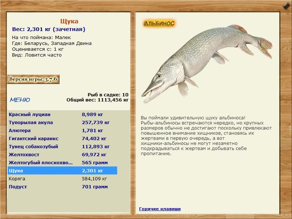Viewport: 292px width, 219px height.
Task: Open the Горячие клавиши link
Action: point(160,209)
